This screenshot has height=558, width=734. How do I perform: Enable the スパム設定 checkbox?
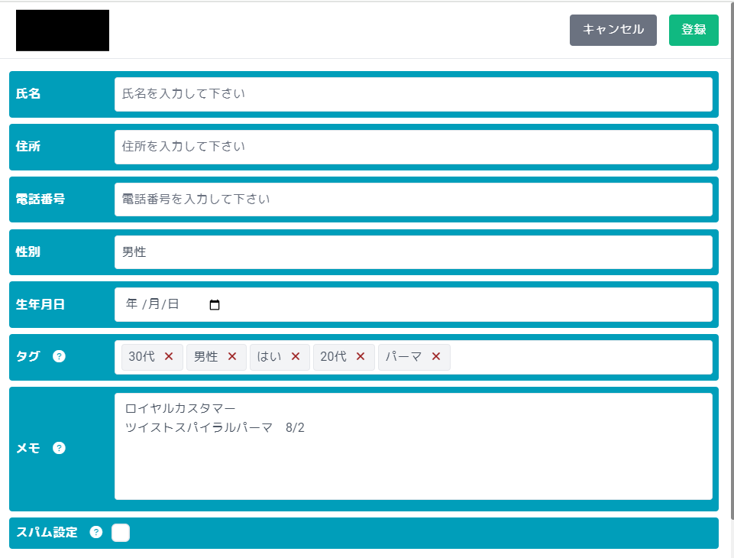(121, 533)
